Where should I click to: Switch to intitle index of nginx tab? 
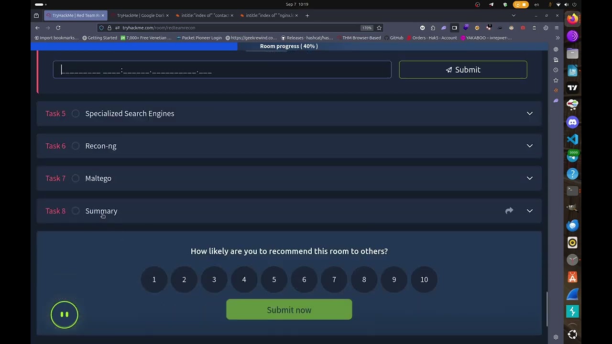click(x=269, y=15)
